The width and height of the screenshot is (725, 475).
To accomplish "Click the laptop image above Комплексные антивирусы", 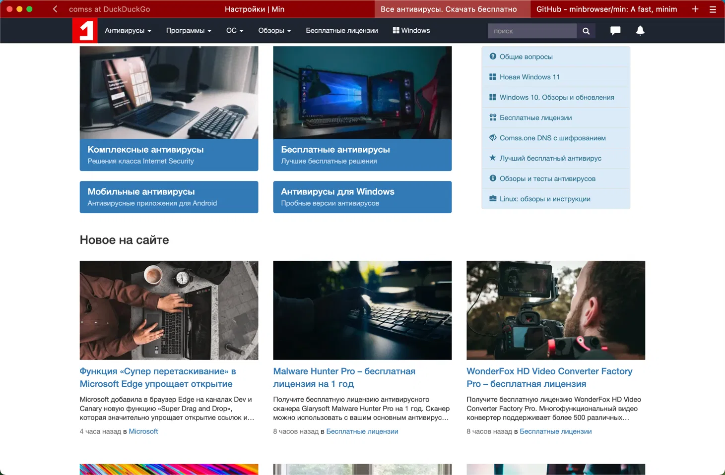I will coord(169,93).
